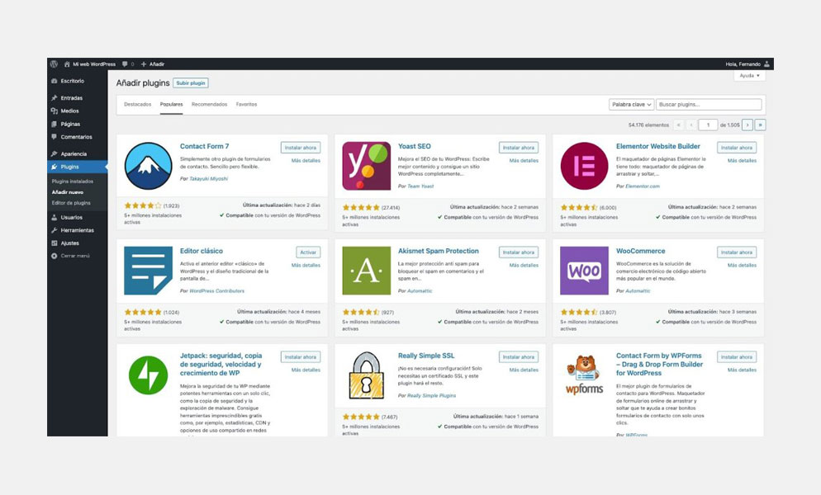
Task: Go to next page of plugins
Action: [x=747, y=125]
